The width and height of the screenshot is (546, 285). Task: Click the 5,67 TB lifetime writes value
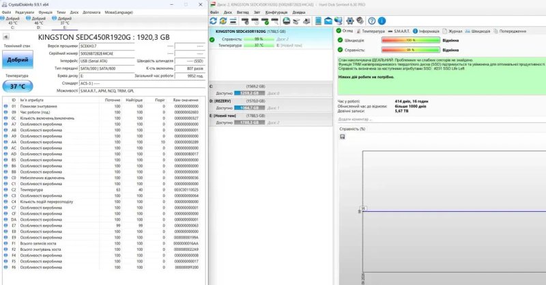coord(401,111)
